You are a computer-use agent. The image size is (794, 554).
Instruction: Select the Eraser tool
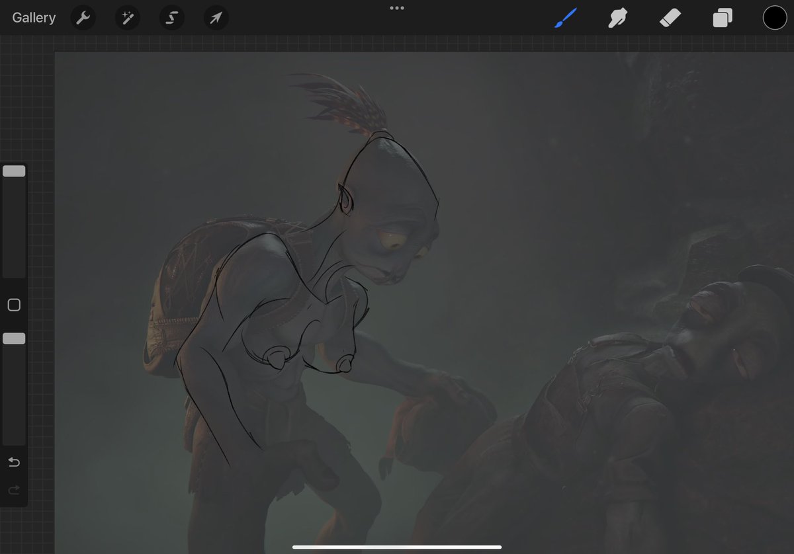click(x=670, y=18)
